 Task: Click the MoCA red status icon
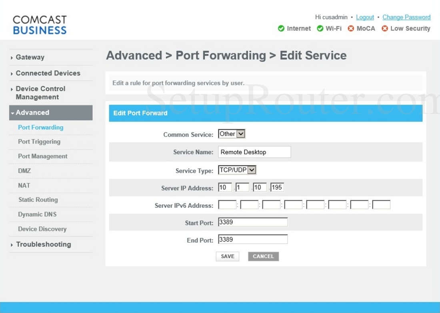pyautogui.click(x=351, y=28)
